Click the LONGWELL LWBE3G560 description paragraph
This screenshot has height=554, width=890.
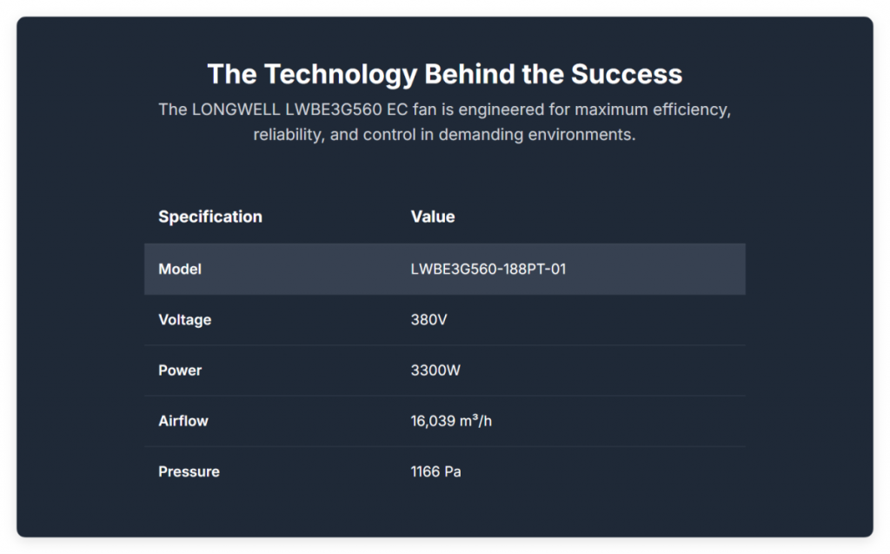pyautogui.click(x=444, y=123)
